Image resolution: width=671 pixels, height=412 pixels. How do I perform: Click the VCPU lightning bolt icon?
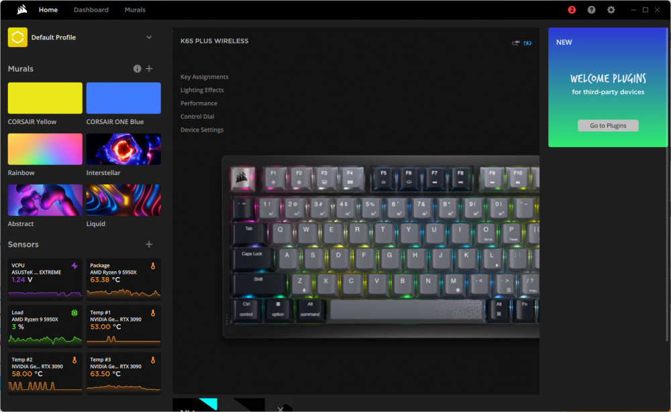tap(74, 266)
